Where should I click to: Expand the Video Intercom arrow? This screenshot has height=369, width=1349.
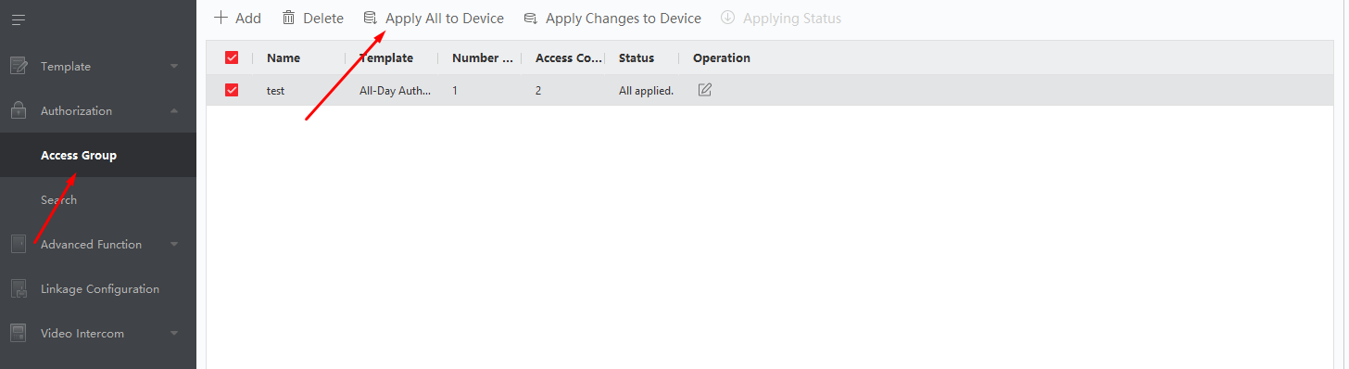pos(174,334)
